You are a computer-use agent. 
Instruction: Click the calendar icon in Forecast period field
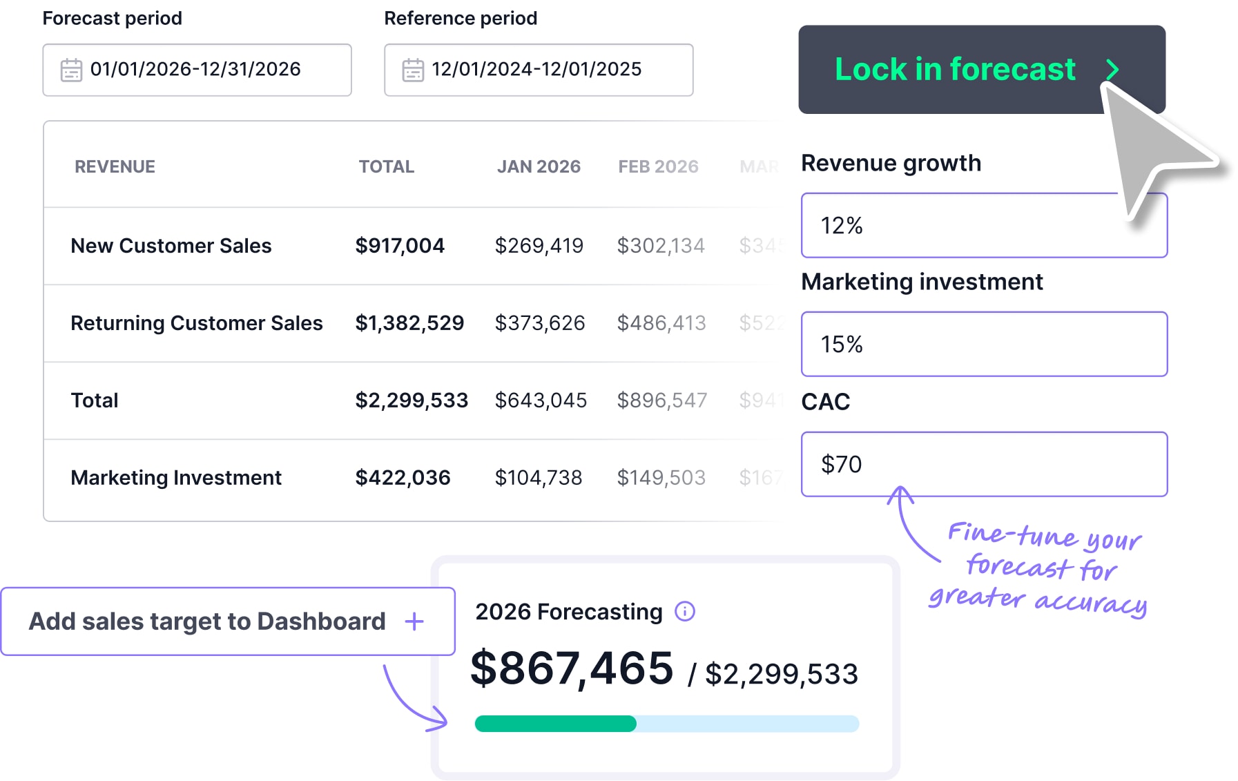[x=71, y=70]
